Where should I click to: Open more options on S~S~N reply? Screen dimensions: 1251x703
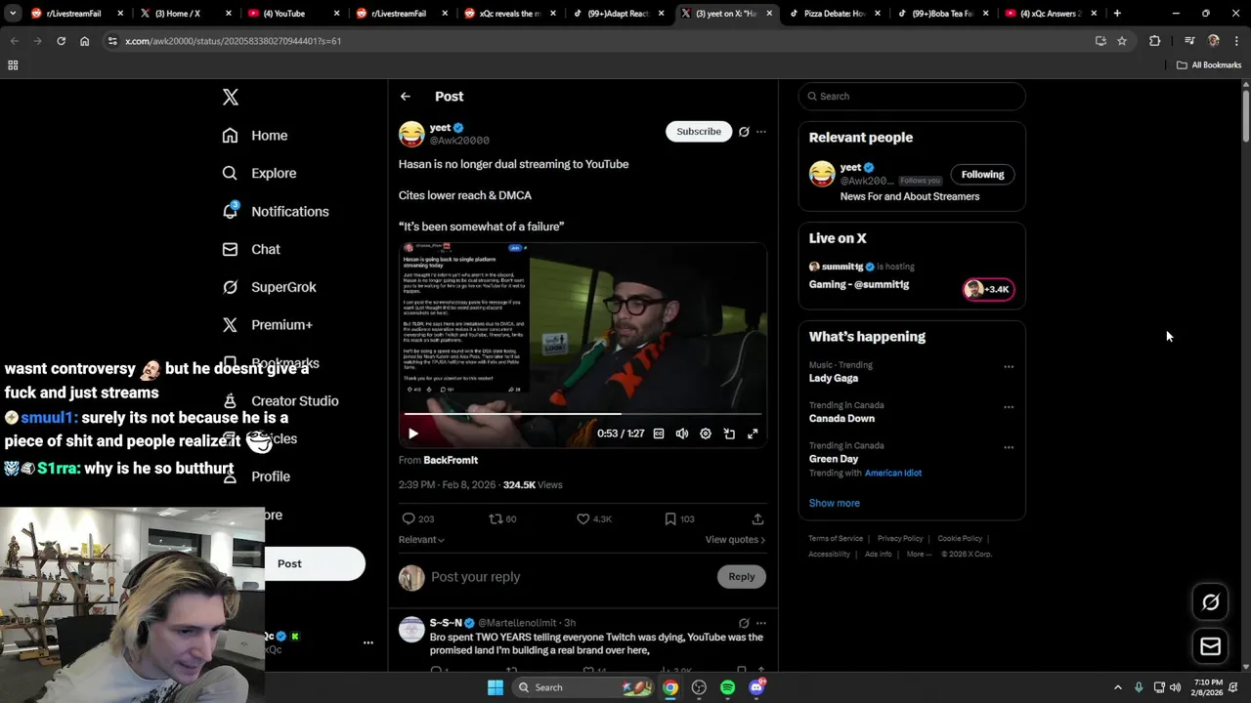tap(761, 623)
